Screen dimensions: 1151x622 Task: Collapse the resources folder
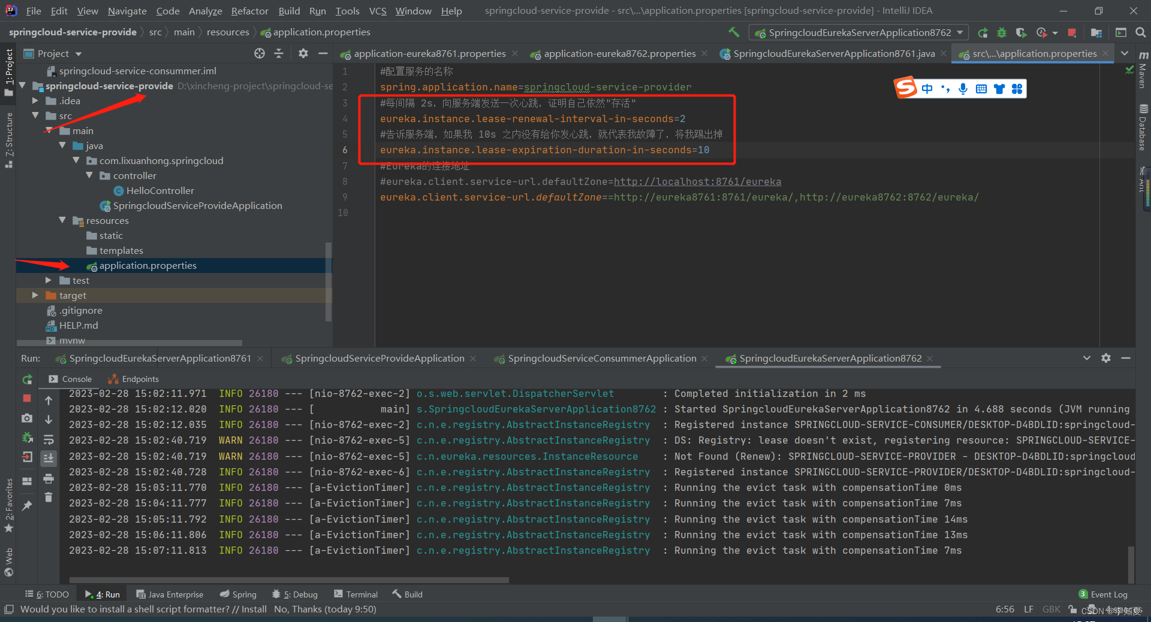coord(62,220)
